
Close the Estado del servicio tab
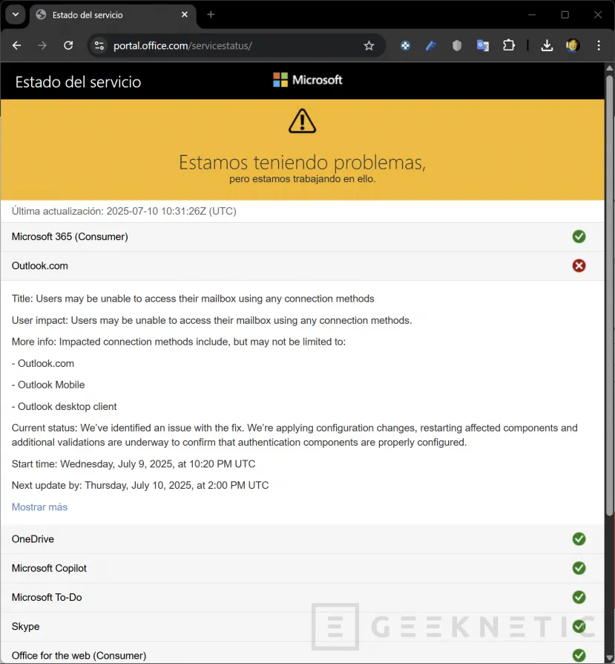(185, 15)
